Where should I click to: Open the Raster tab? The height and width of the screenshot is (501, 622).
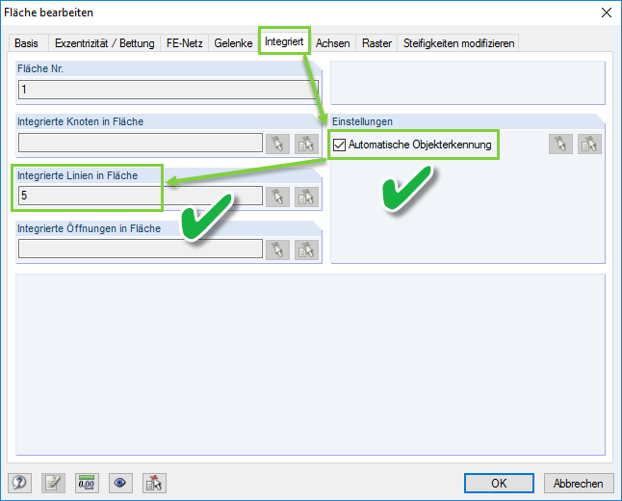(376, 43)
